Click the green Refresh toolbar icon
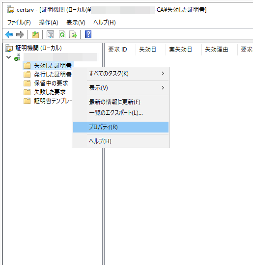Screen dimensions: 253x265 coord(62,34)
